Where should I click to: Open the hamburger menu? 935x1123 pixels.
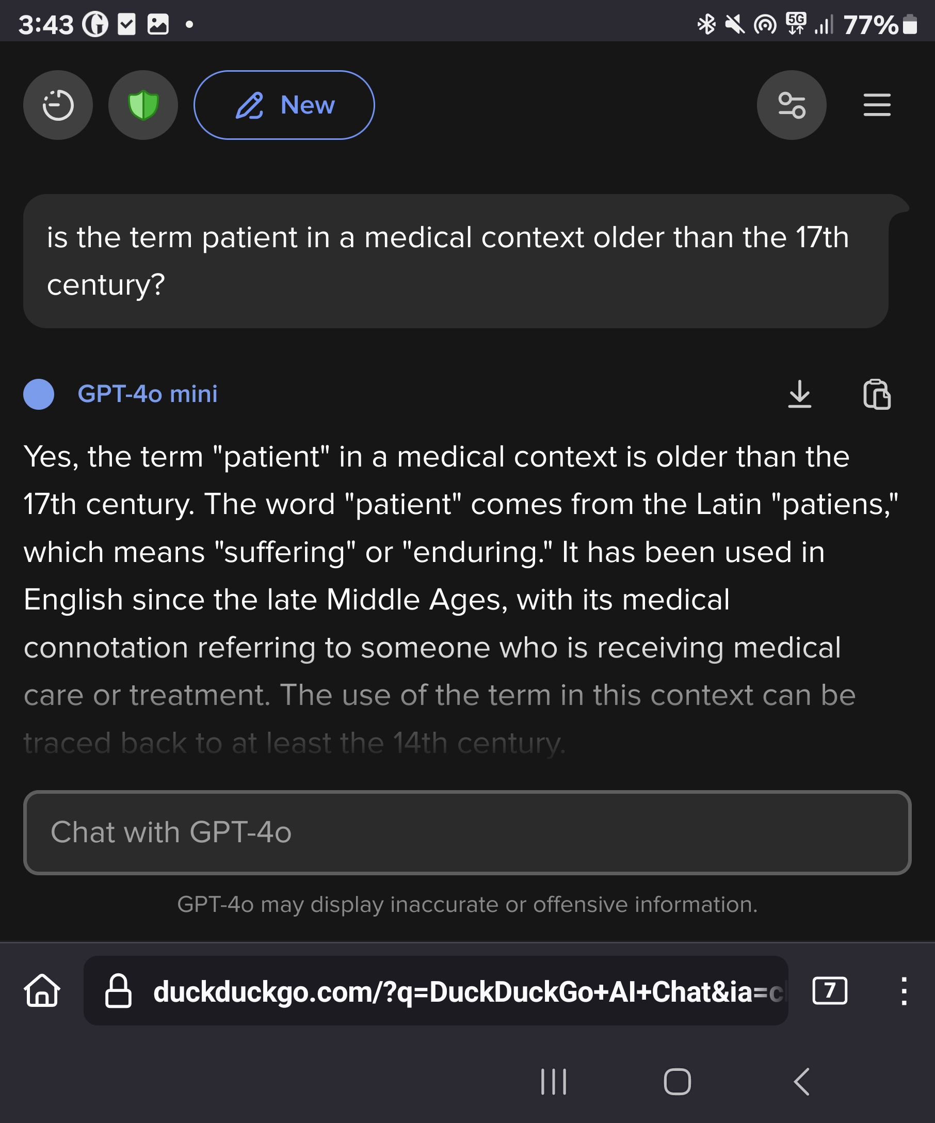877,105
